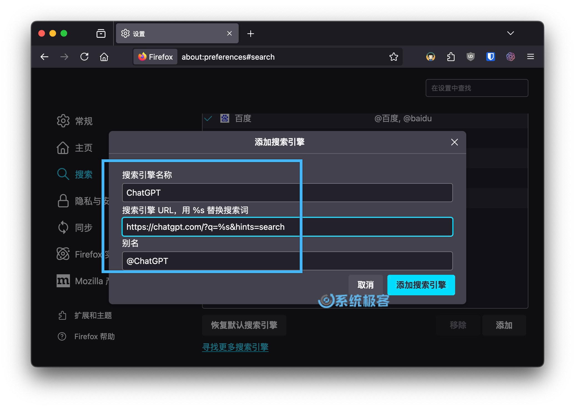Click the forward navigation arrow

(x=64, y=57)
